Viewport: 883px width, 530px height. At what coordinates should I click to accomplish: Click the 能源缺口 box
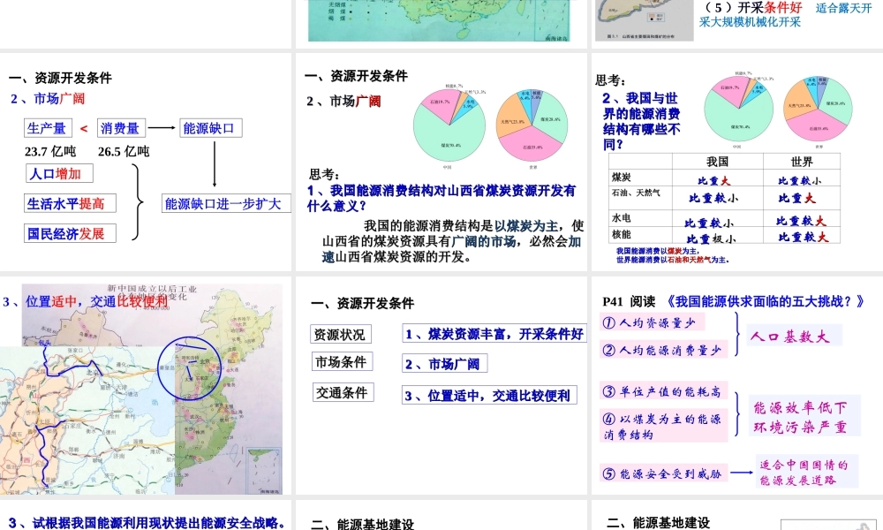click(x=210, y=129)
